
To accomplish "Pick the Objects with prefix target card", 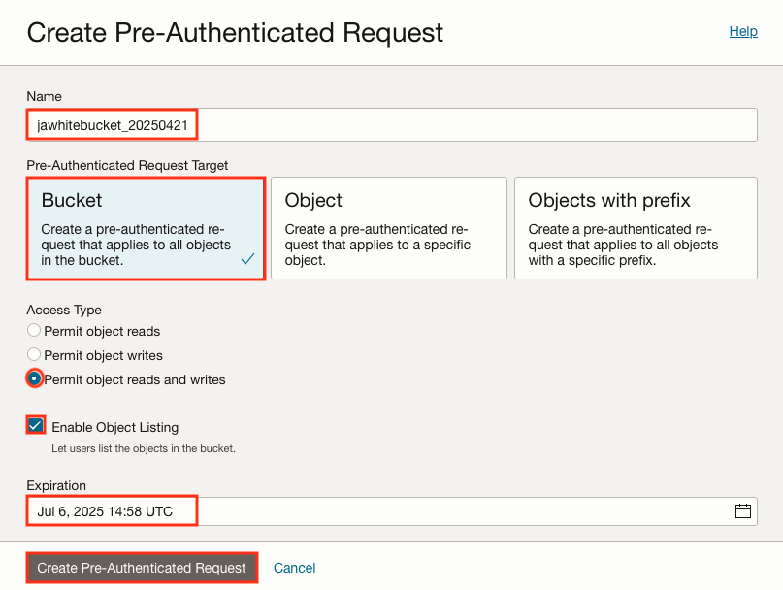I will point(635,228).
